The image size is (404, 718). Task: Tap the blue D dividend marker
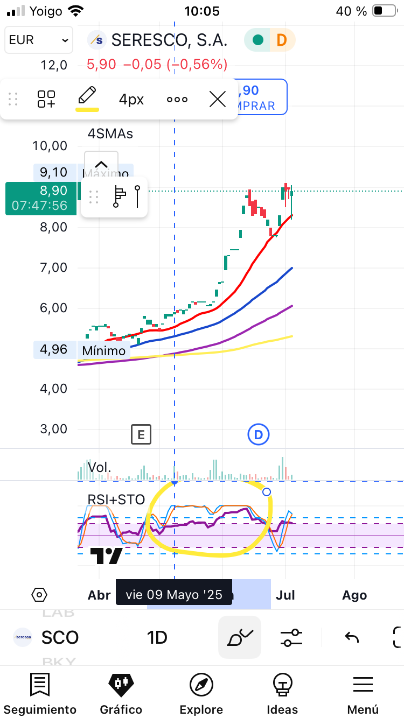(259, 434)
